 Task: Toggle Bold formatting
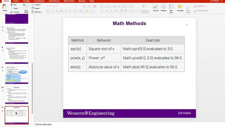coord(48,11)
